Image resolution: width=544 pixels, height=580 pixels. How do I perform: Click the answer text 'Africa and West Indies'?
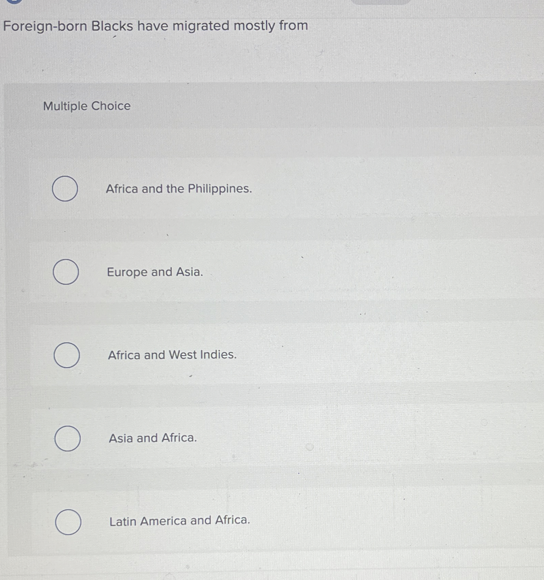point(171,355)
